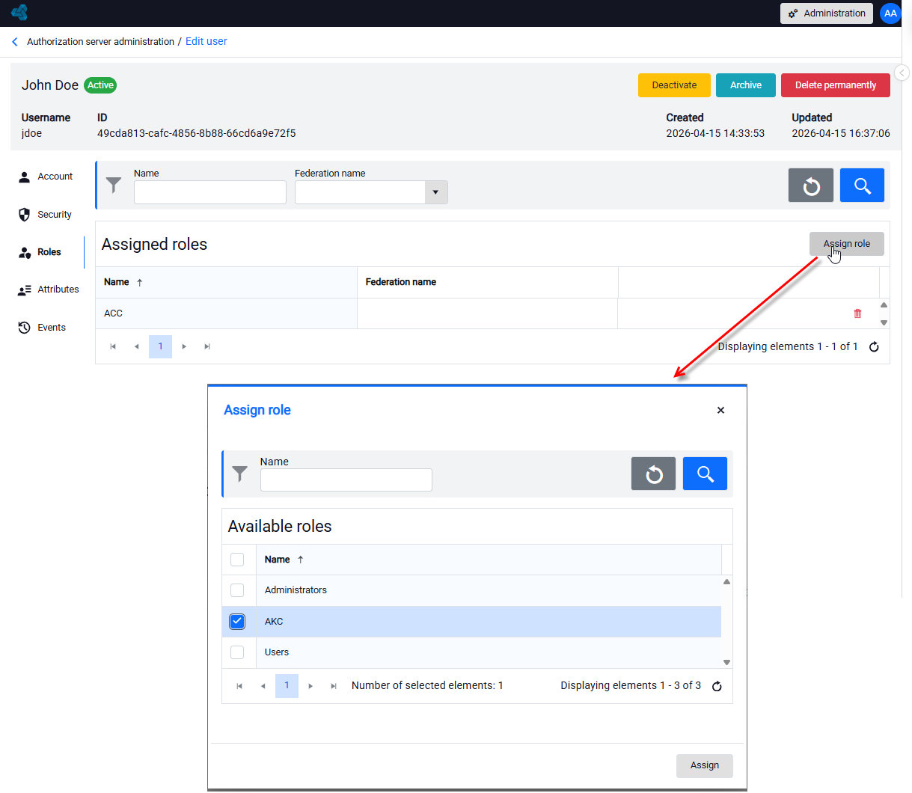Viewport: 912px width, 793px height.
Task: Check the Users role checkbox
Action: (237, 652)
